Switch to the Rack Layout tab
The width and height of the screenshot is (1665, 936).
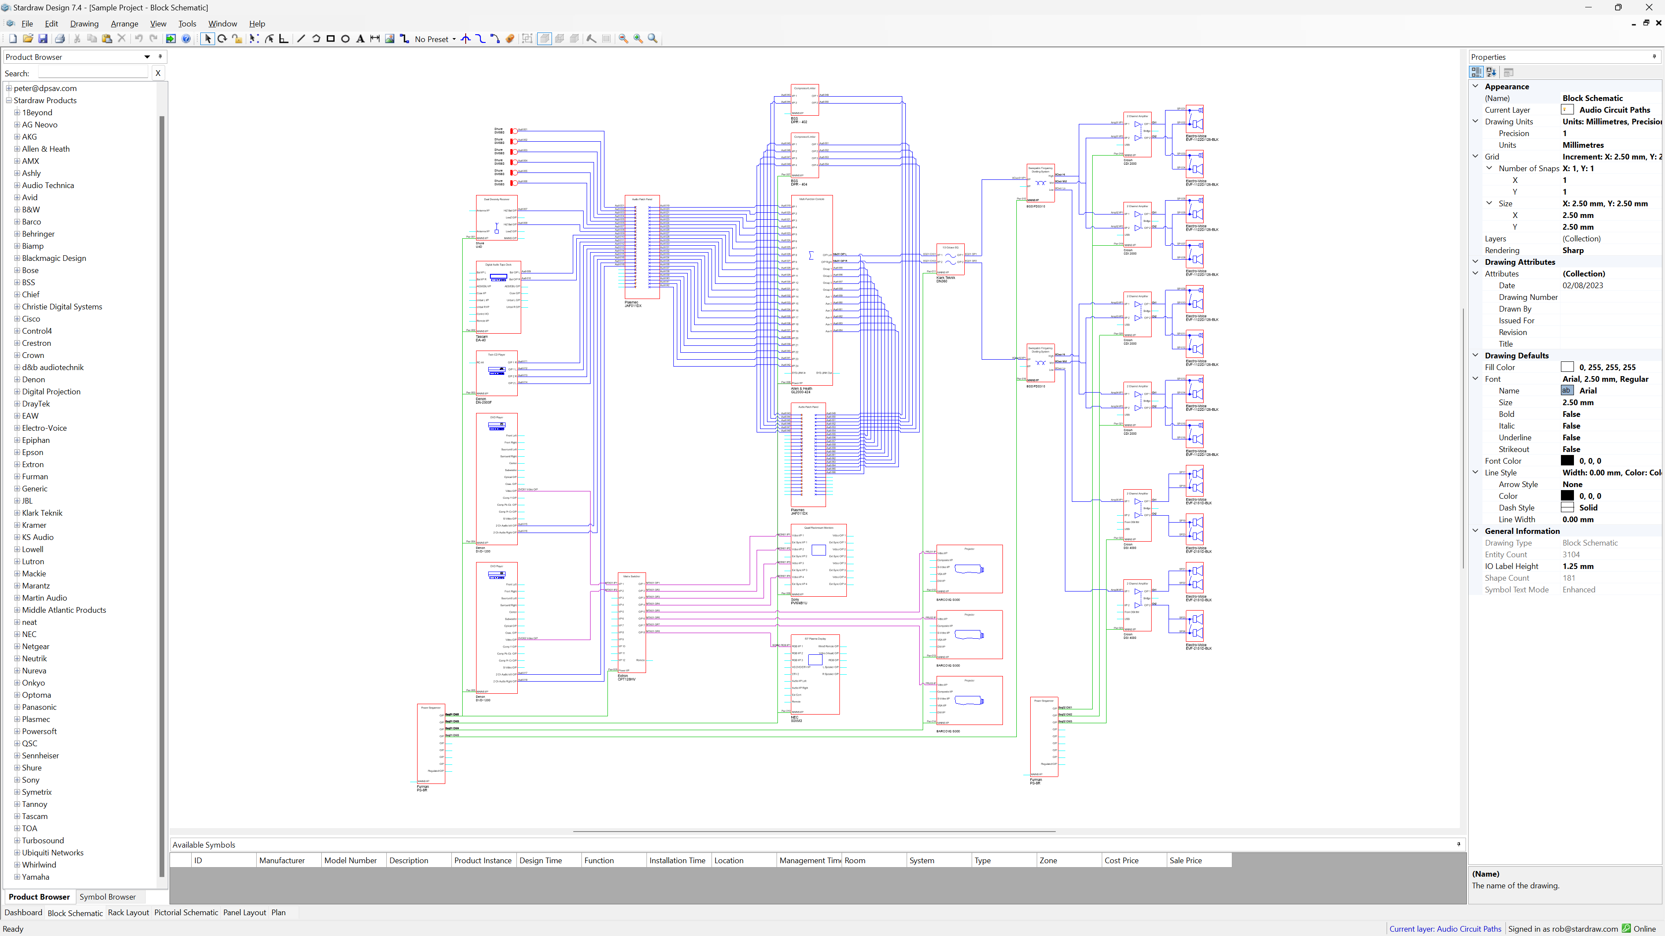(128, 912)
